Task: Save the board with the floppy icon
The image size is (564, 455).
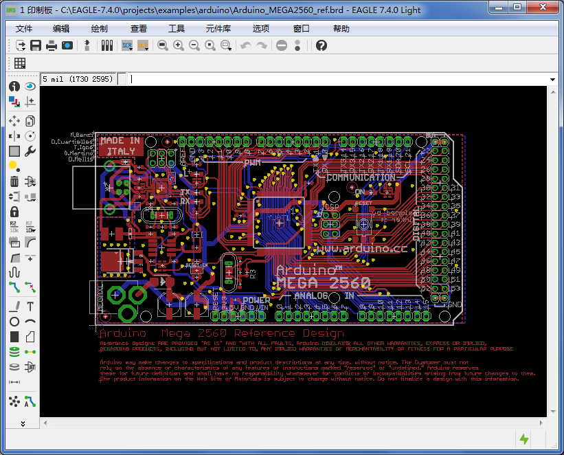Action: coord(36,45)
